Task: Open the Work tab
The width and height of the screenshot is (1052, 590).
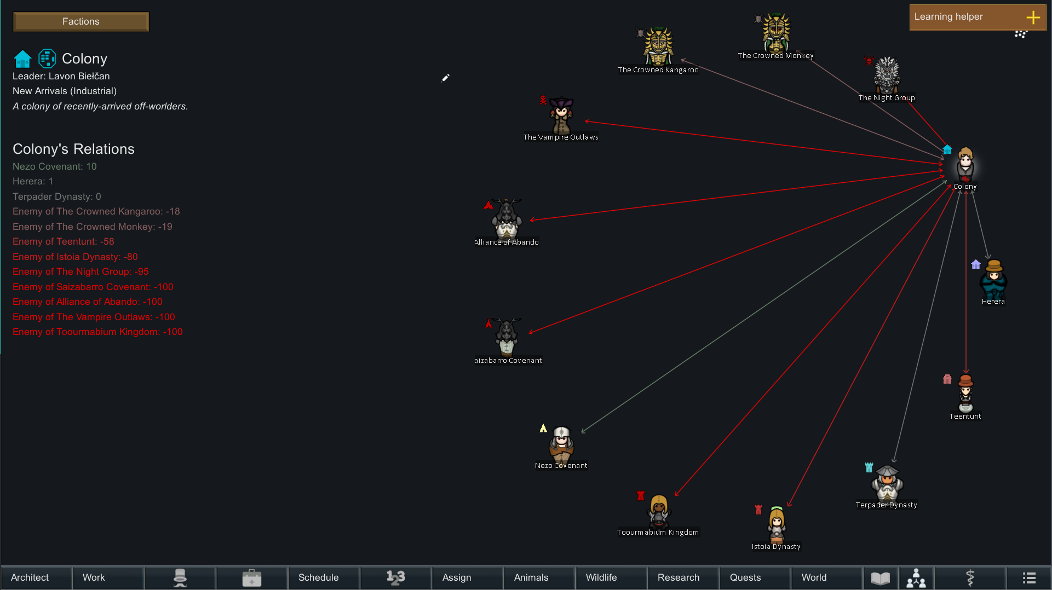Action: 108,578
